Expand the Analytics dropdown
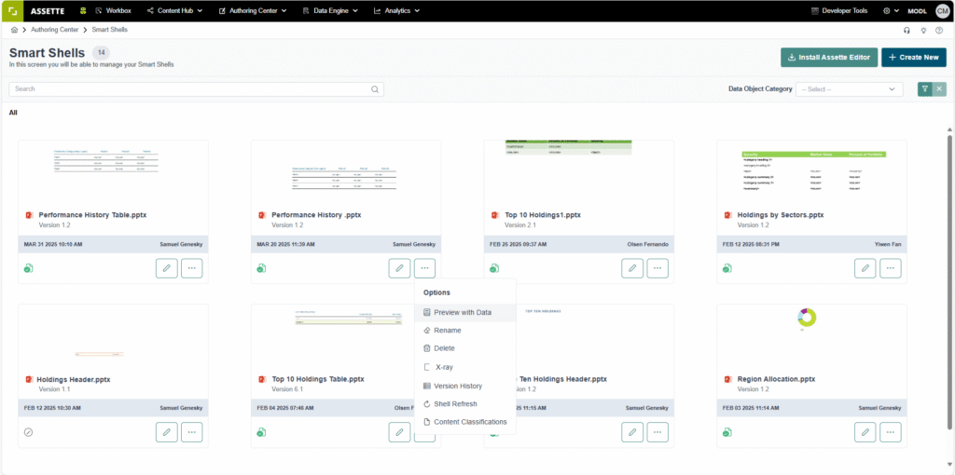This screenshot has width=955, height=475. click(x=395, y=10)
